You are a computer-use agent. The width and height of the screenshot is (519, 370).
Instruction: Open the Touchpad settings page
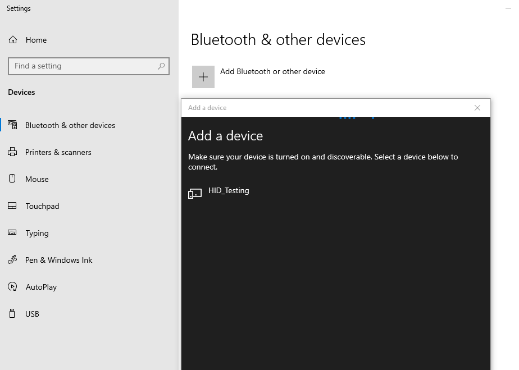coord(42,206)
